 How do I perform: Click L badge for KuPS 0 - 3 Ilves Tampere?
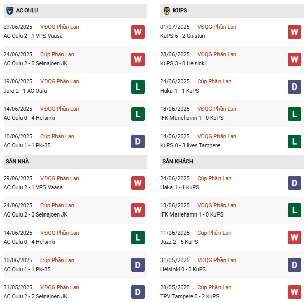point(295,141)
